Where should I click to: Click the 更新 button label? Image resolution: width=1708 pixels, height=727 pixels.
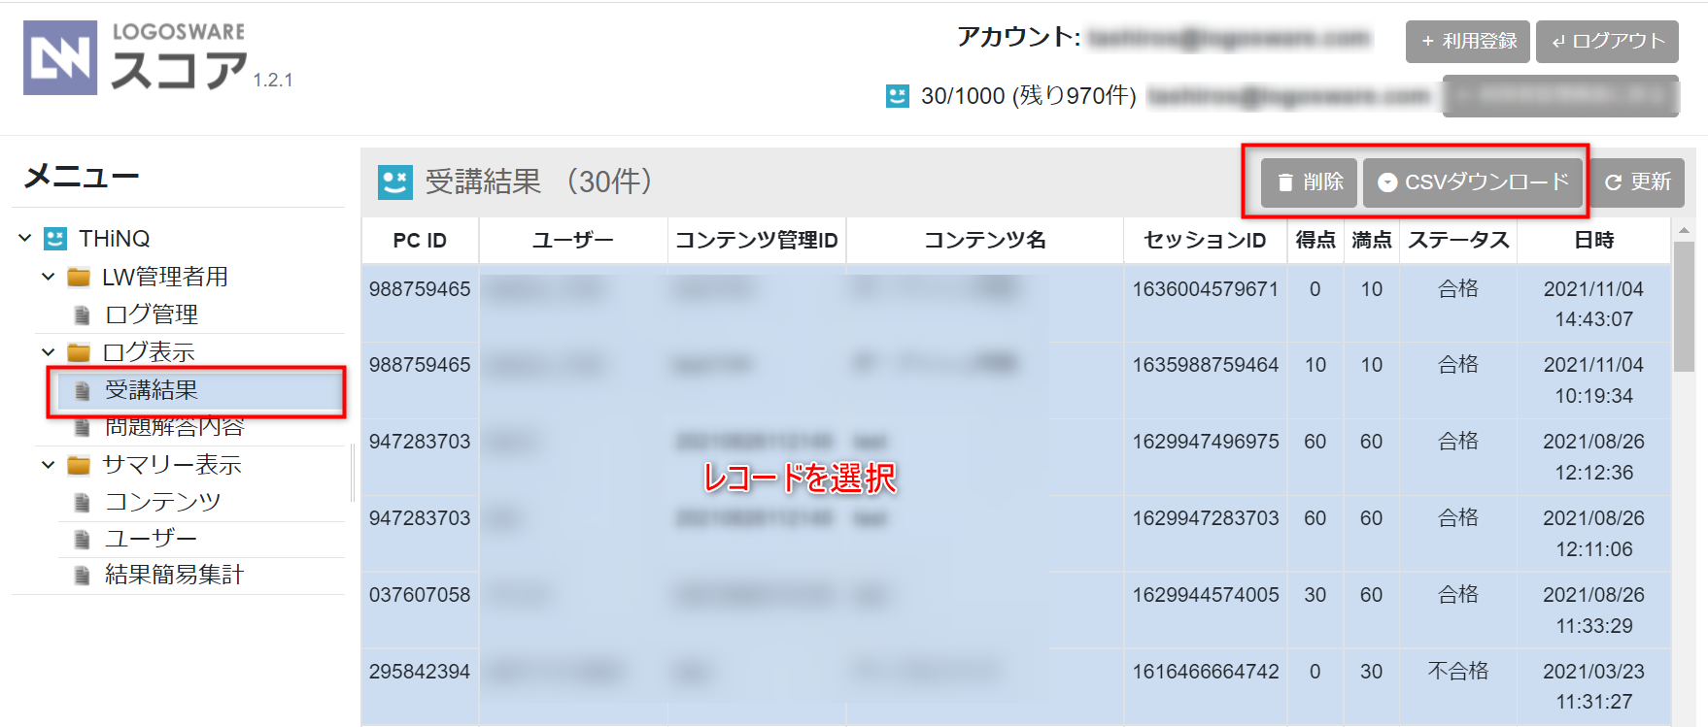[x=1651, y=182]
